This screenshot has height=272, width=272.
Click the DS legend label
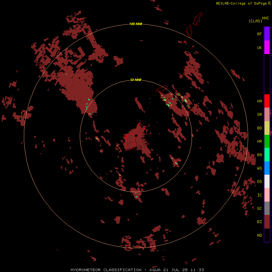pyautogui.click(x=259, y=182)
